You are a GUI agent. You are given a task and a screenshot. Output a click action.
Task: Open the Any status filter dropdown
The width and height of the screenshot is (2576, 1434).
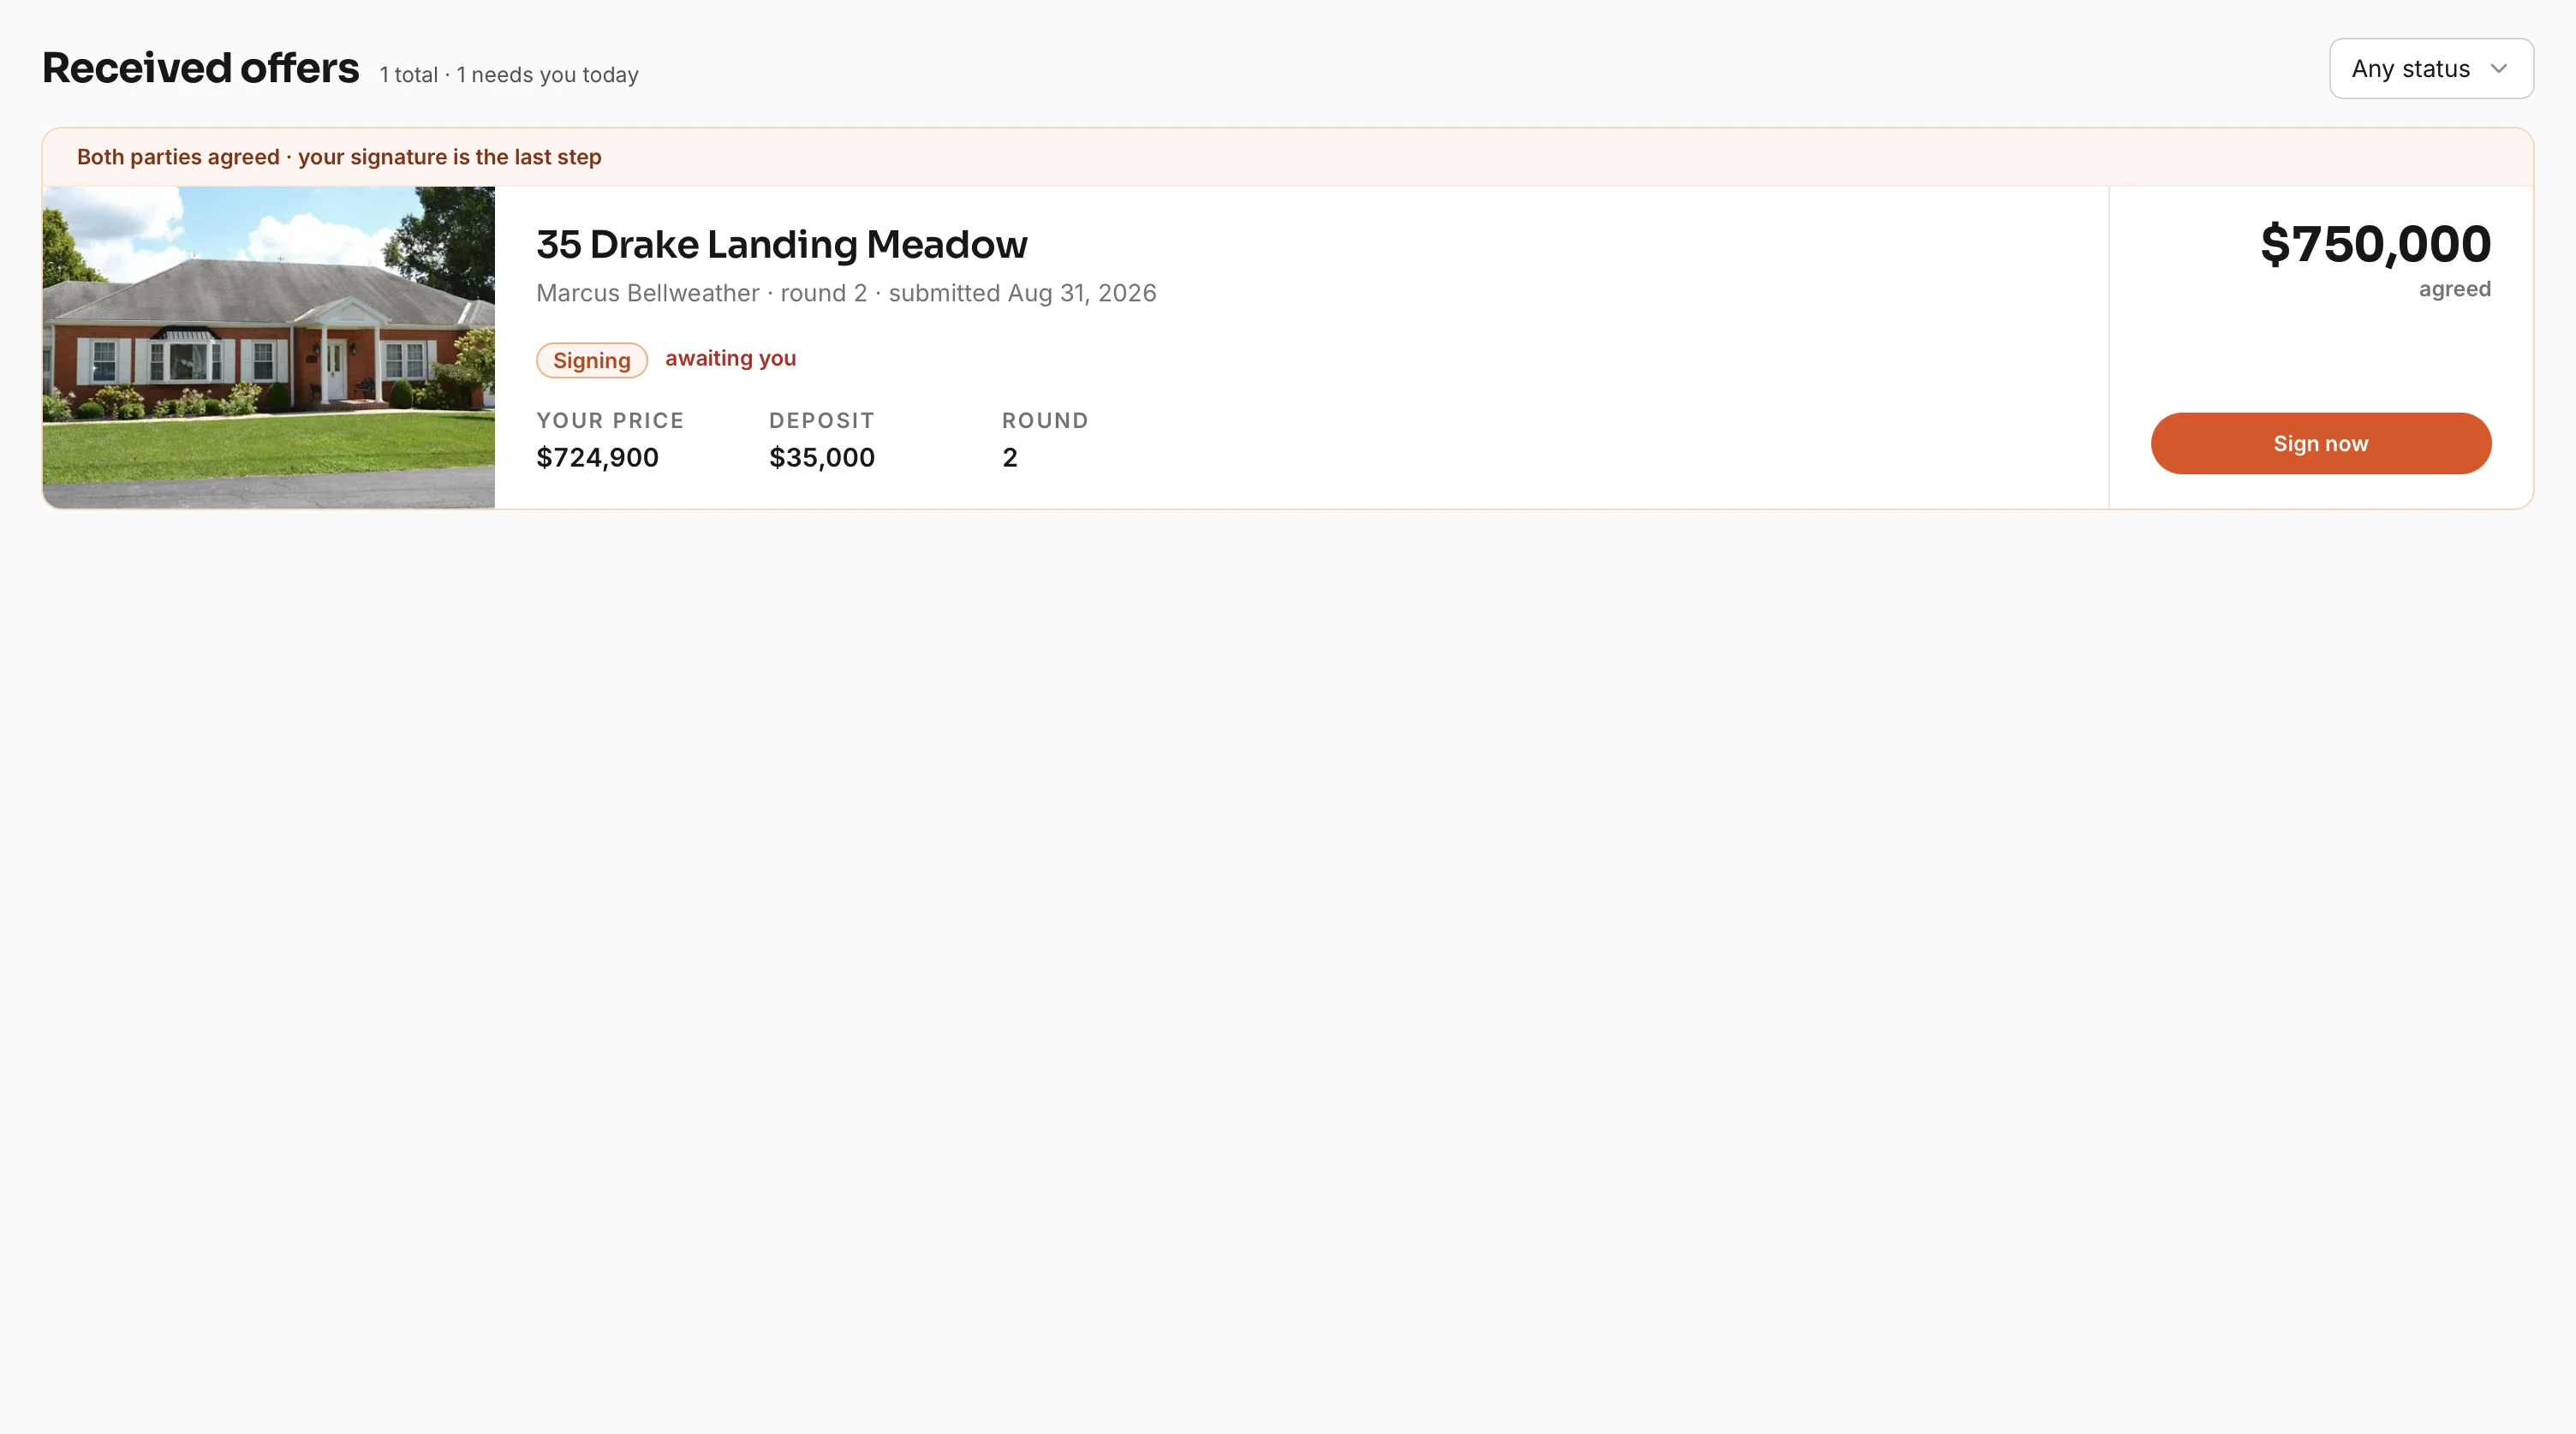click(2431, 68)
